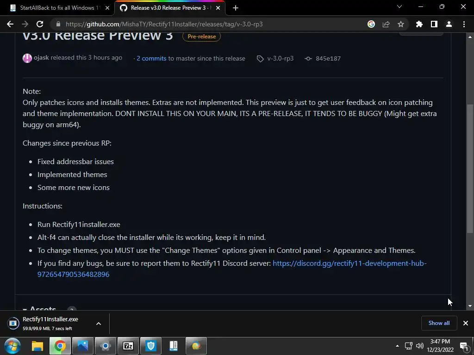Screen dimensions: 474x355
Task: Click the ojask user avatar
Action: point(27,58)
